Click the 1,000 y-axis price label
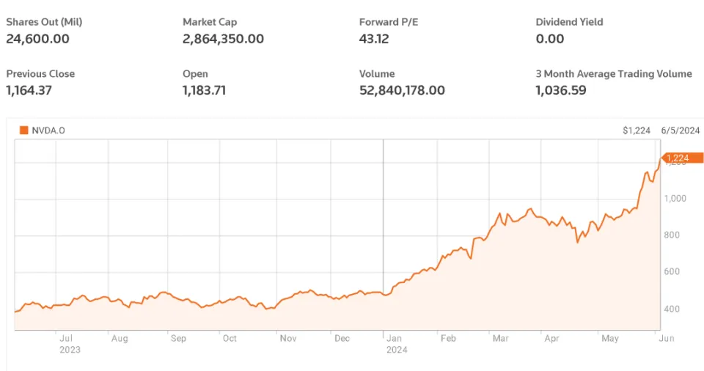Viewport: 704px width, 371px height. coord(675,199)
